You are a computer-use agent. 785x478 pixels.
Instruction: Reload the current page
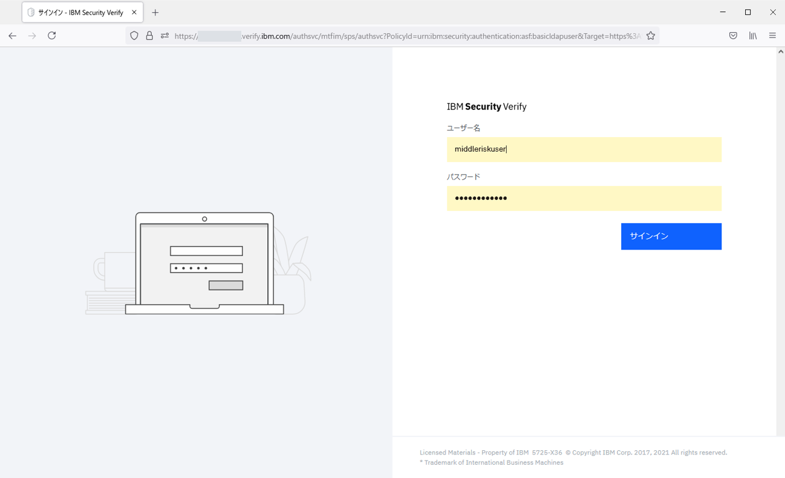tap(52, 36)
